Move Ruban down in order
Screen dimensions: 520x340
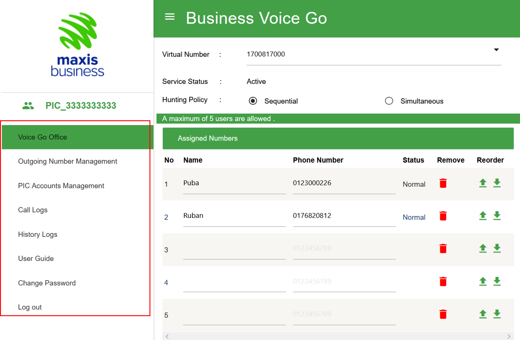click(x=497, y=216)
